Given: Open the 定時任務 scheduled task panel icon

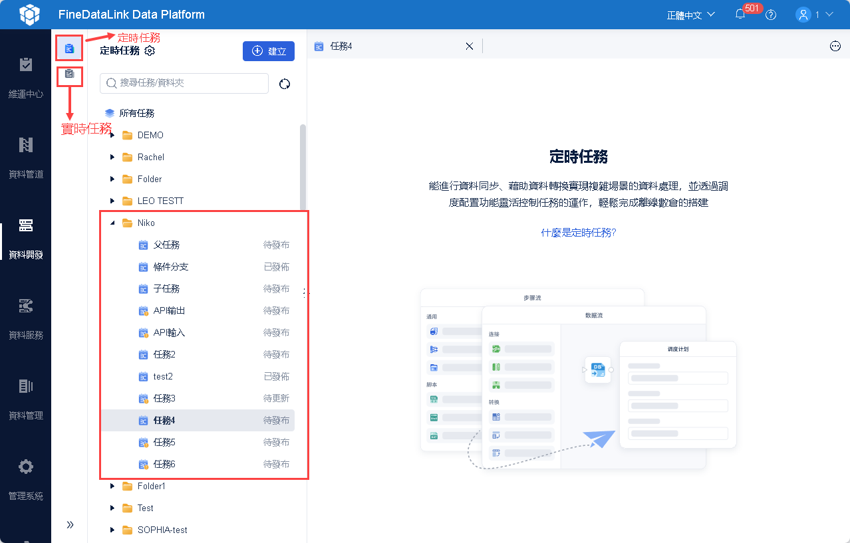Looking at the screenshot, I should (x=69, y=49).
